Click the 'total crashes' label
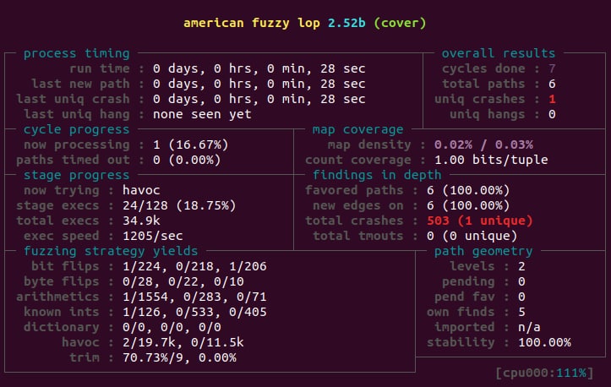This screenshot has width=611, height=387. 354,221
